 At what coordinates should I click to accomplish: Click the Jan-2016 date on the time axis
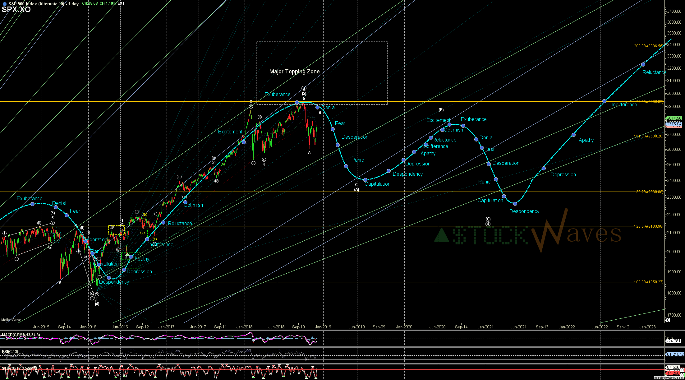(88, 327)
